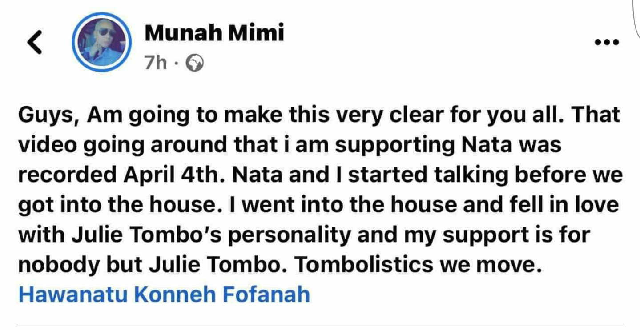640x330 pixels.
Task: Open tagged profile Hawanatu Konneh Fofanah
Action: click(164, 295)
